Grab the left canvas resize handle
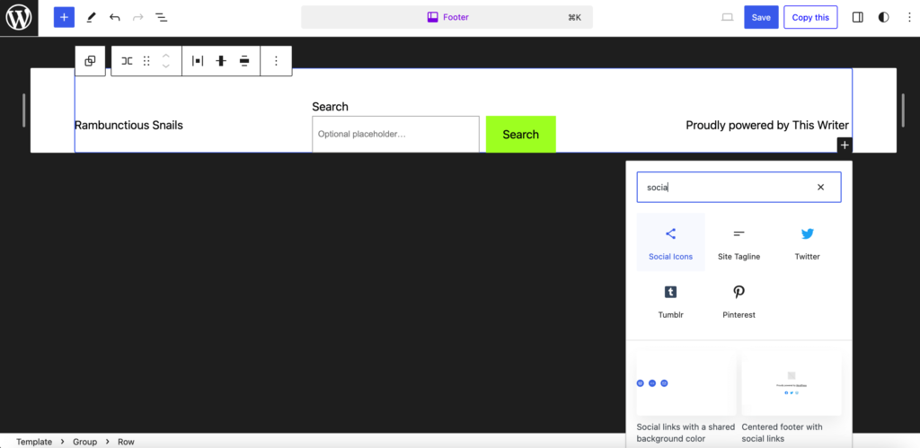Viewport: 920px width, 448px height. point(23,110)
